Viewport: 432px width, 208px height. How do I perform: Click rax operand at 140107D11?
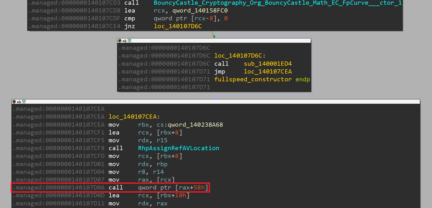click(162, 204)
